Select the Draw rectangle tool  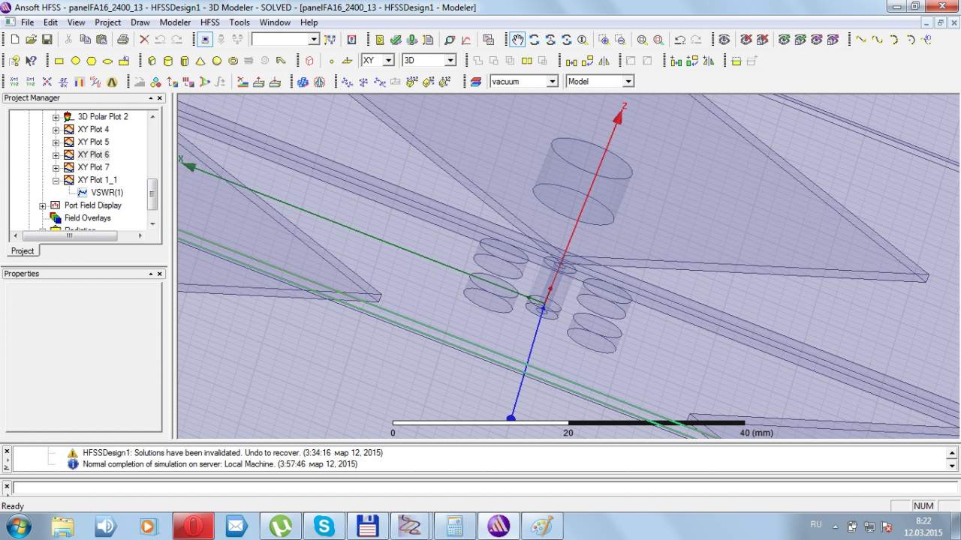(59, 61)
